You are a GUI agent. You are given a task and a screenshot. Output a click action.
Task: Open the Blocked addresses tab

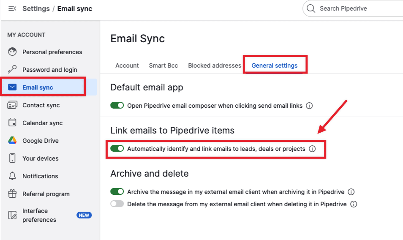tap(215, 65)
